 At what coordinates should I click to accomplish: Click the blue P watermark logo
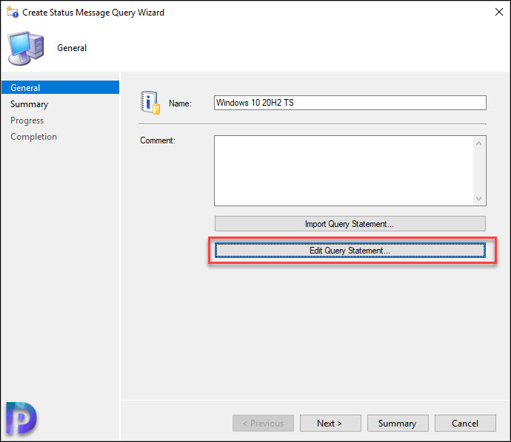point(21,418)
